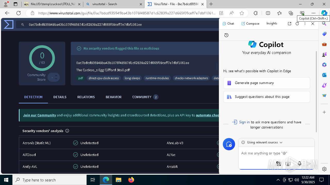Open new tab with plus button
The height and width of the screenshot is (185, 330).
211,4
